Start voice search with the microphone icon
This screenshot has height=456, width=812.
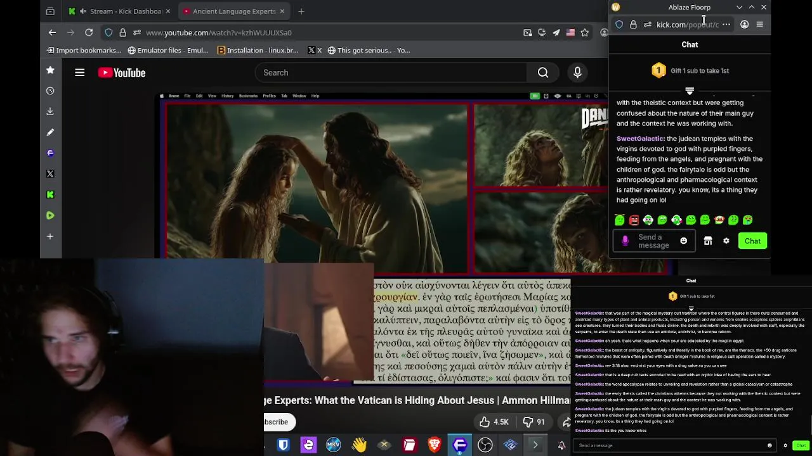pyautogui.click(x=577, y=73)
